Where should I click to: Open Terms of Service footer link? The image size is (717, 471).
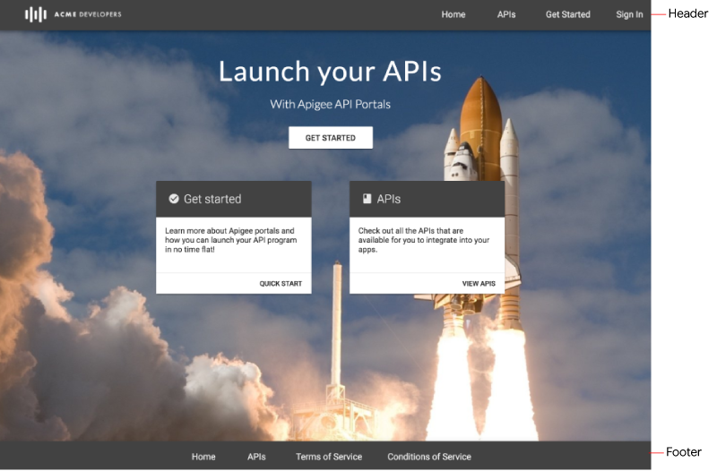(329, 457)
